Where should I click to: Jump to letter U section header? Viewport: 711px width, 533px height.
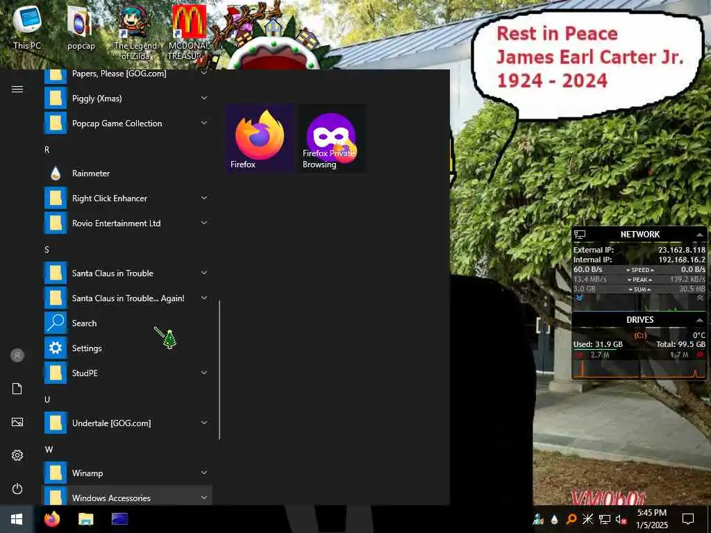click(x=47, y=399)
